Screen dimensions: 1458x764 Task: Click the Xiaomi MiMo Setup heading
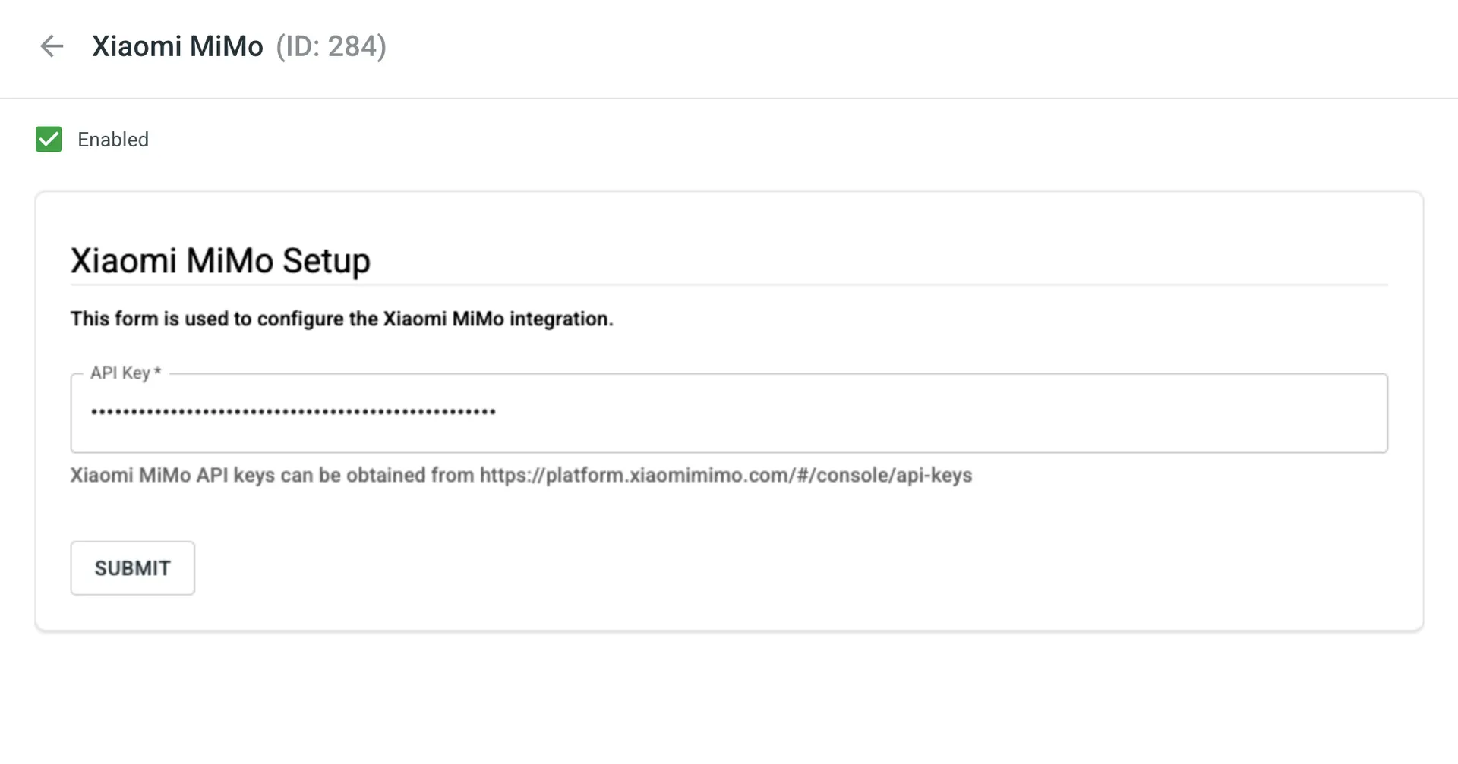click(220, 260)
